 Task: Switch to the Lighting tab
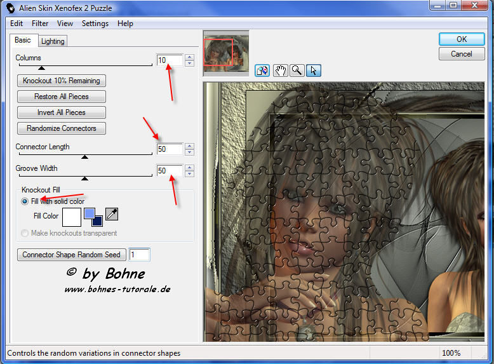(x=53, y=41)
